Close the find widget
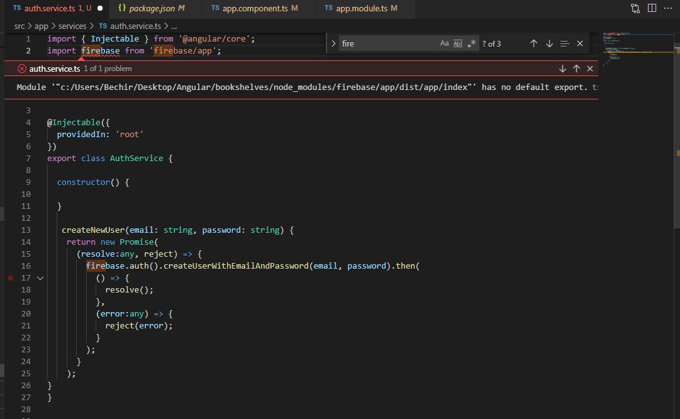The width and height of the screenshot is (680, 419). 580,43
